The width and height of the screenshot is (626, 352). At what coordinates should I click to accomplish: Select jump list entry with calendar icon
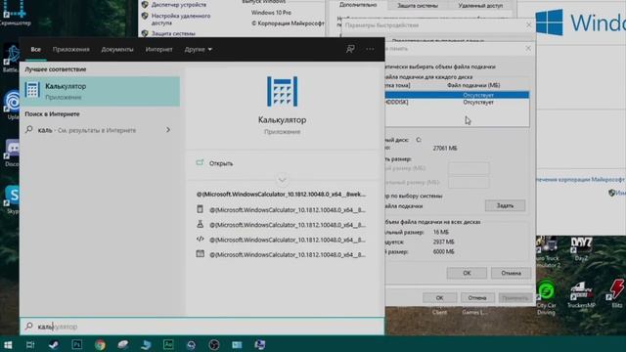coord(282,254)
